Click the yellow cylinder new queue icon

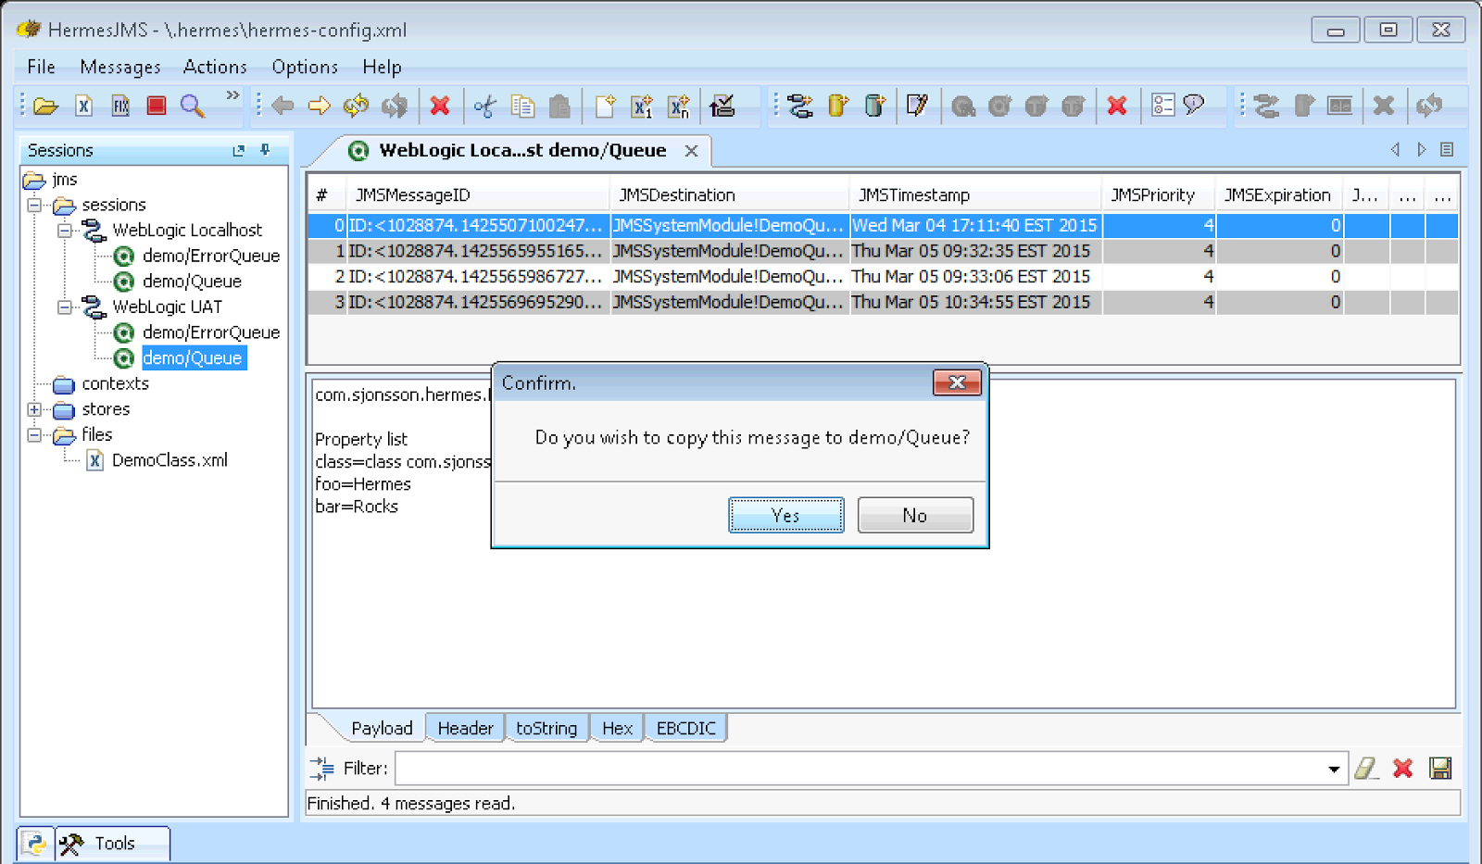coord(837,106)
